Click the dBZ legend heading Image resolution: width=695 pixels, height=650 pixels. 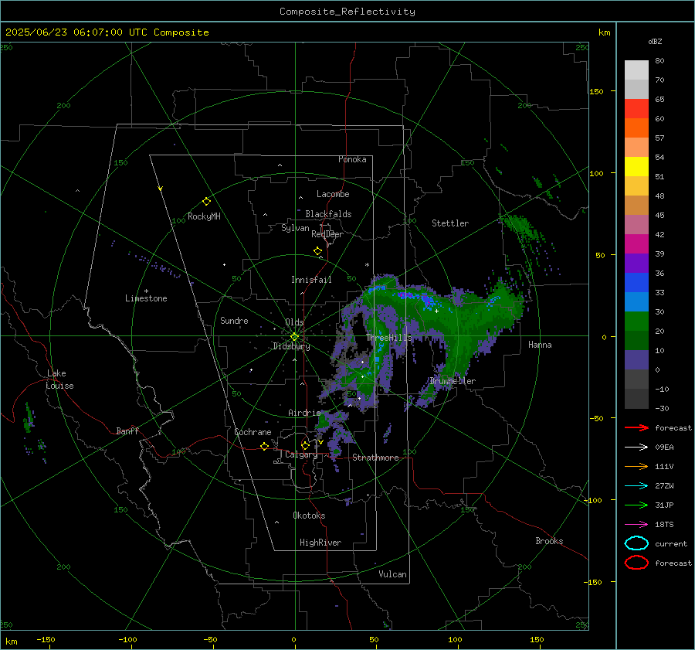coord(655,41)
